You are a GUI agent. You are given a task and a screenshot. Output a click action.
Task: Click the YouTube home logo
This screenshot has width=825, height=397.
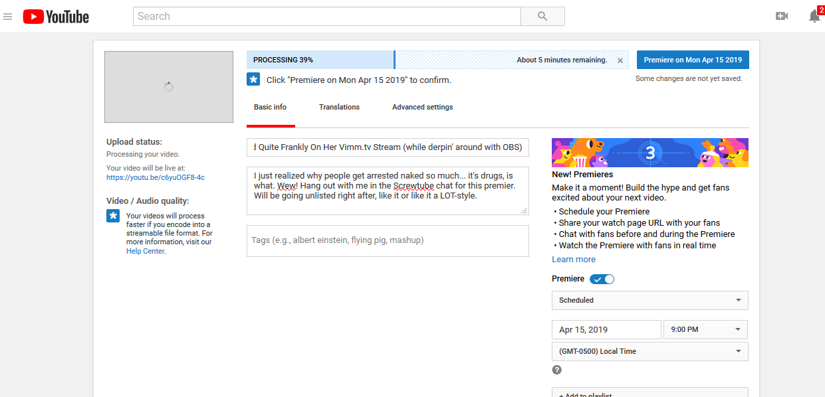(56, 17)
